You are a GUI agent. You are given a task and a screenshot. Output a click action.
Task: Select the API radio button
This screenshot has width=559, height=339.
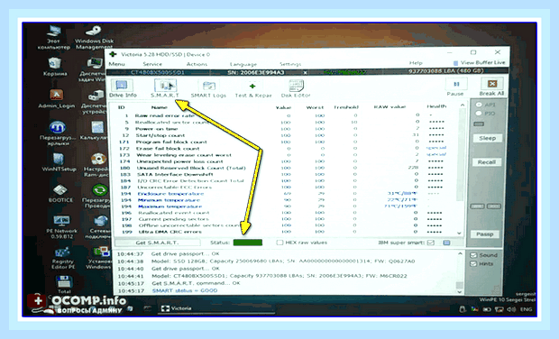479,105
